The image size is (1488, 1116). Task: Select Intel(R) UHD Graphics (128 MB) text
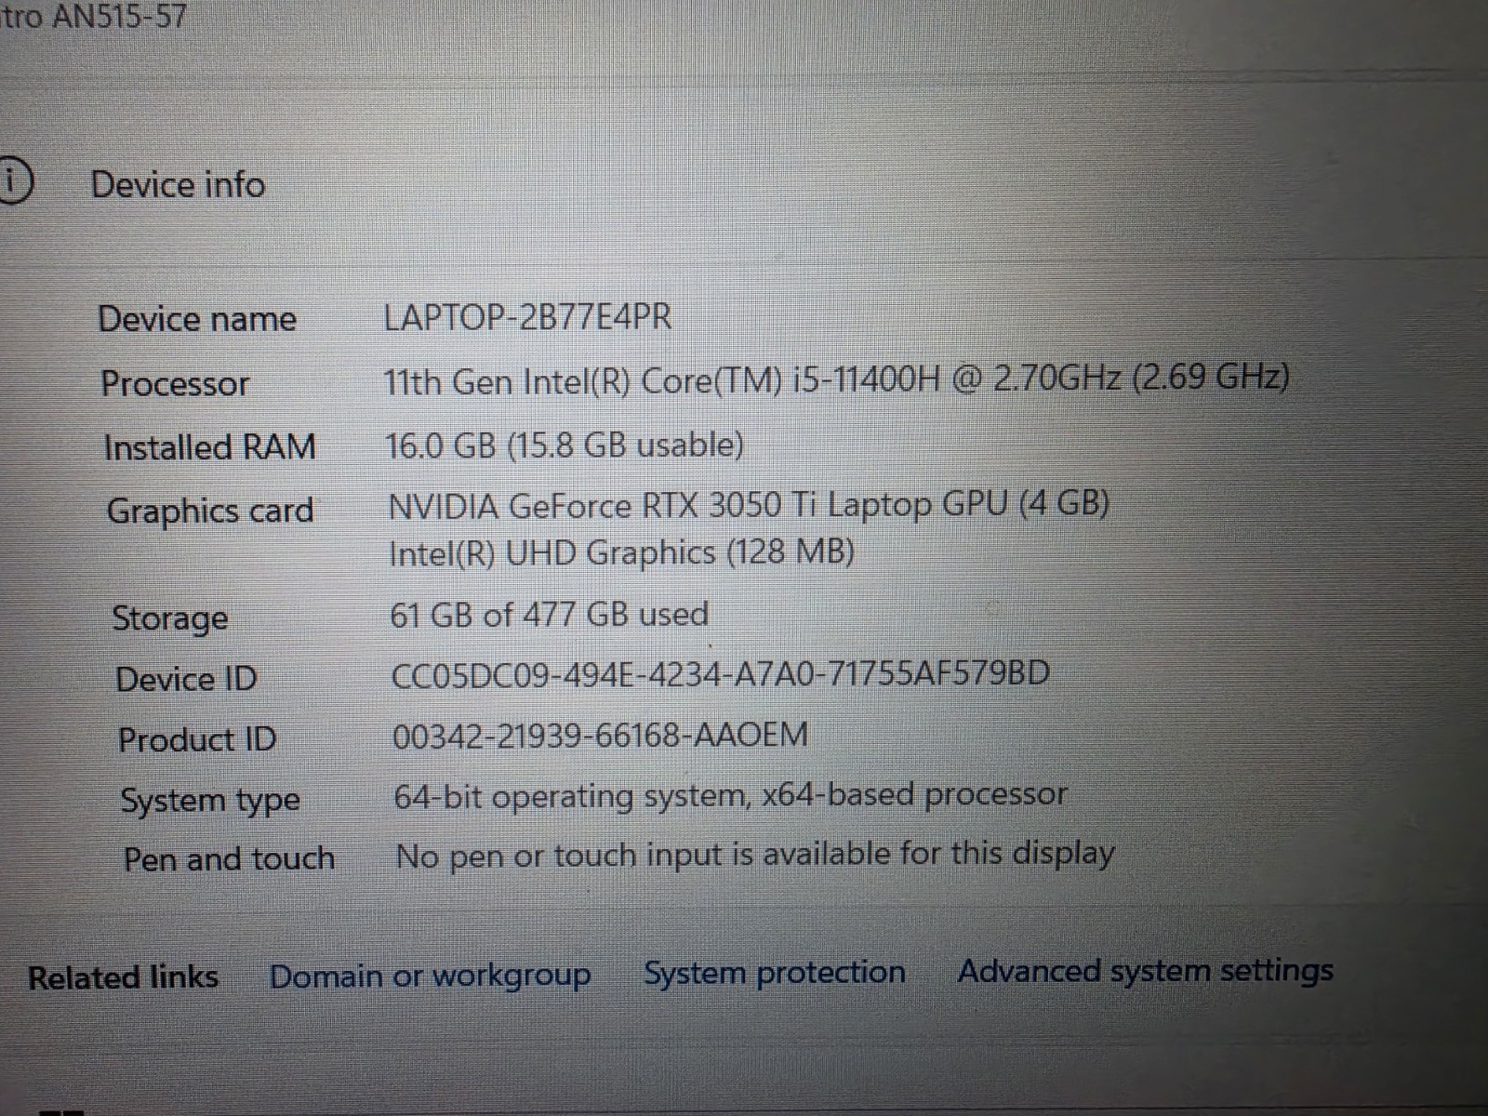pos(621,553)
